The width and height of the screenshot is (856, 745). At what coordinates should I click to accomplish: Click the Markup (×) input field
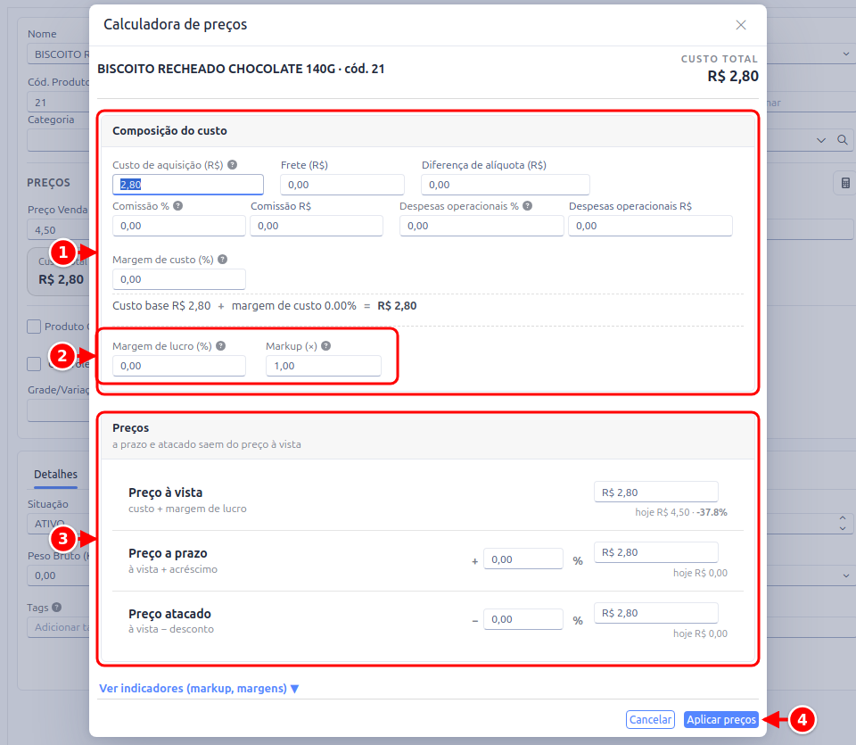point(324,366)
